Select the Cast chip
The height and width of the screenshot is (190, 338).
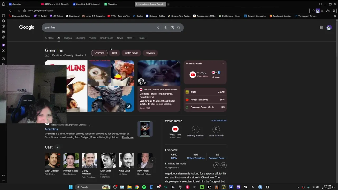114,53
